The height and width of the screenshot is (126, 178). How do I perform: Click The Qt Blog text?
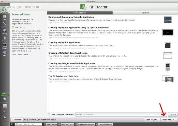click(20, 27)
